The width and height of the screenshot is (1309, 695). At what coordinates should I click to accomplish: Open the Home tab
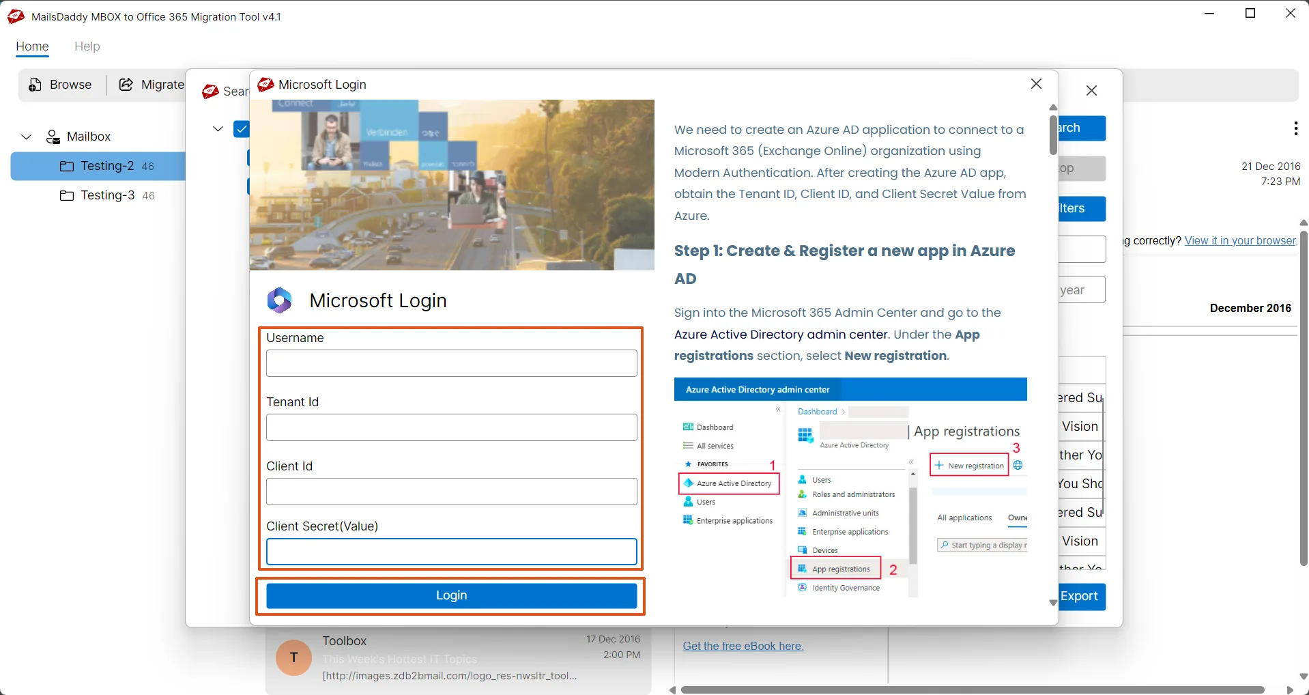(x=32, y=46)
